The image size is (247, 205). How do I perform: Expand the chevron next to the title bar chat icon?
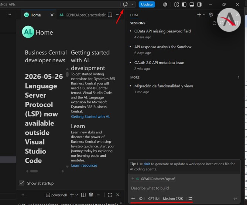pyautogui.click(x=133, y=4)
